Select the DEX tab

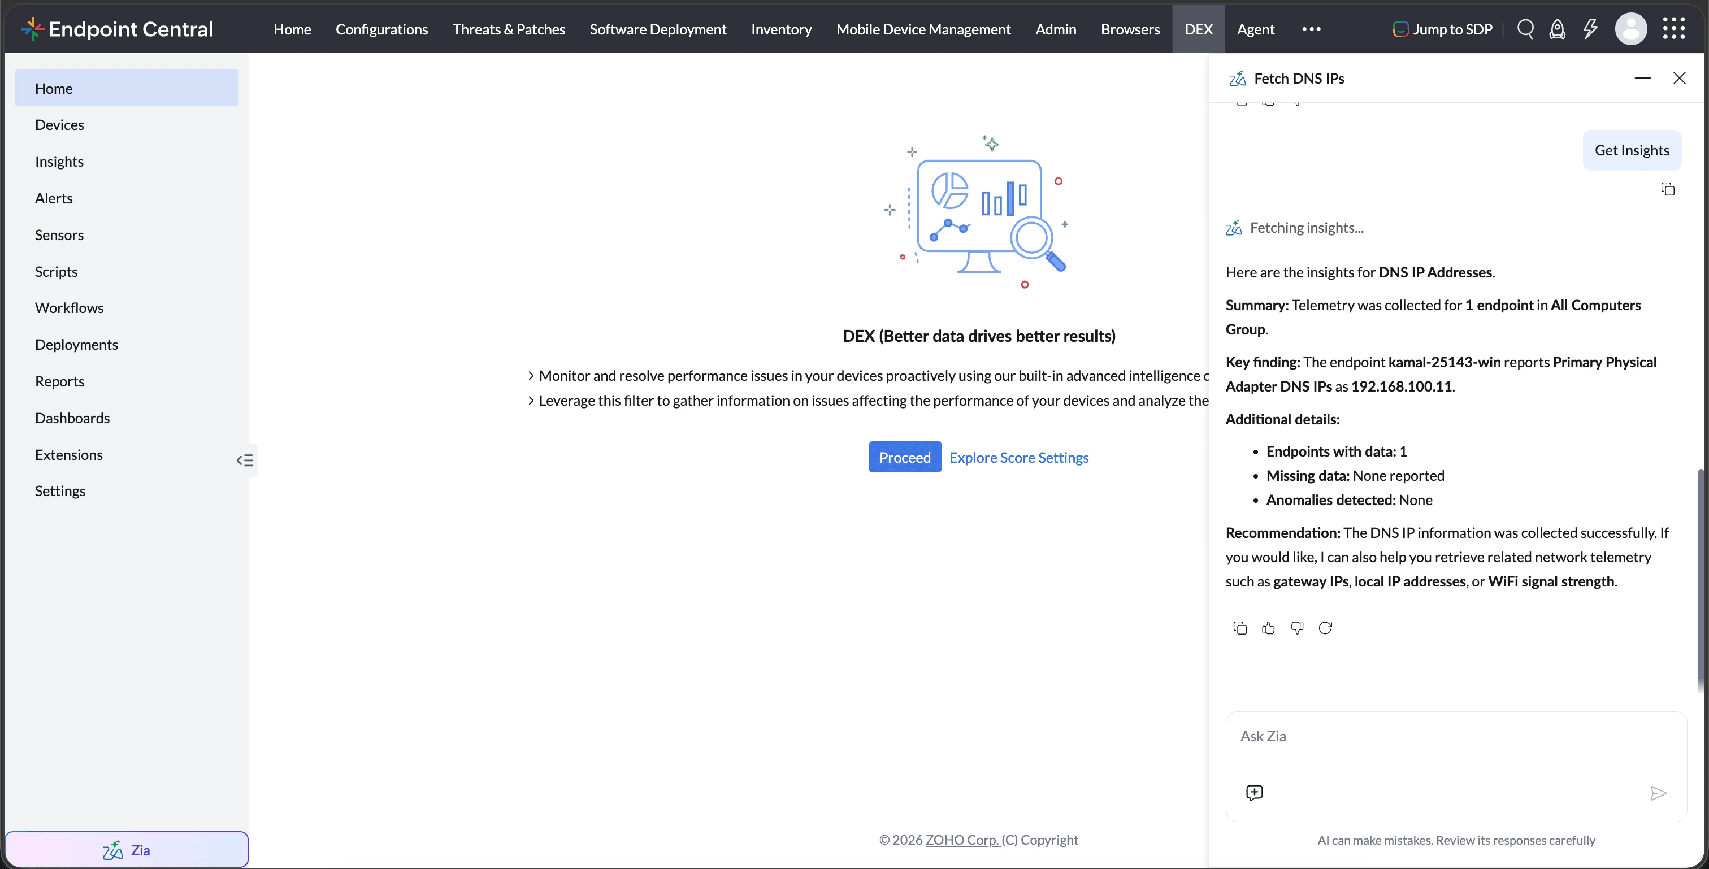pos(1199,29)
